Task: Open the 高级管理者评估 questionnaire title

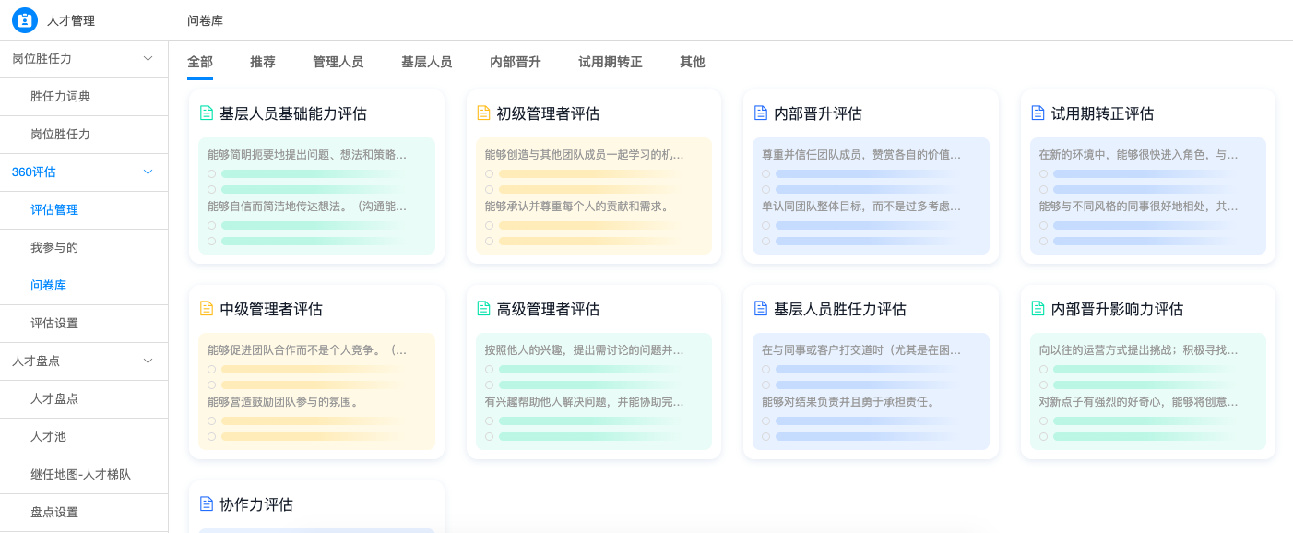Action: (548, 309)
